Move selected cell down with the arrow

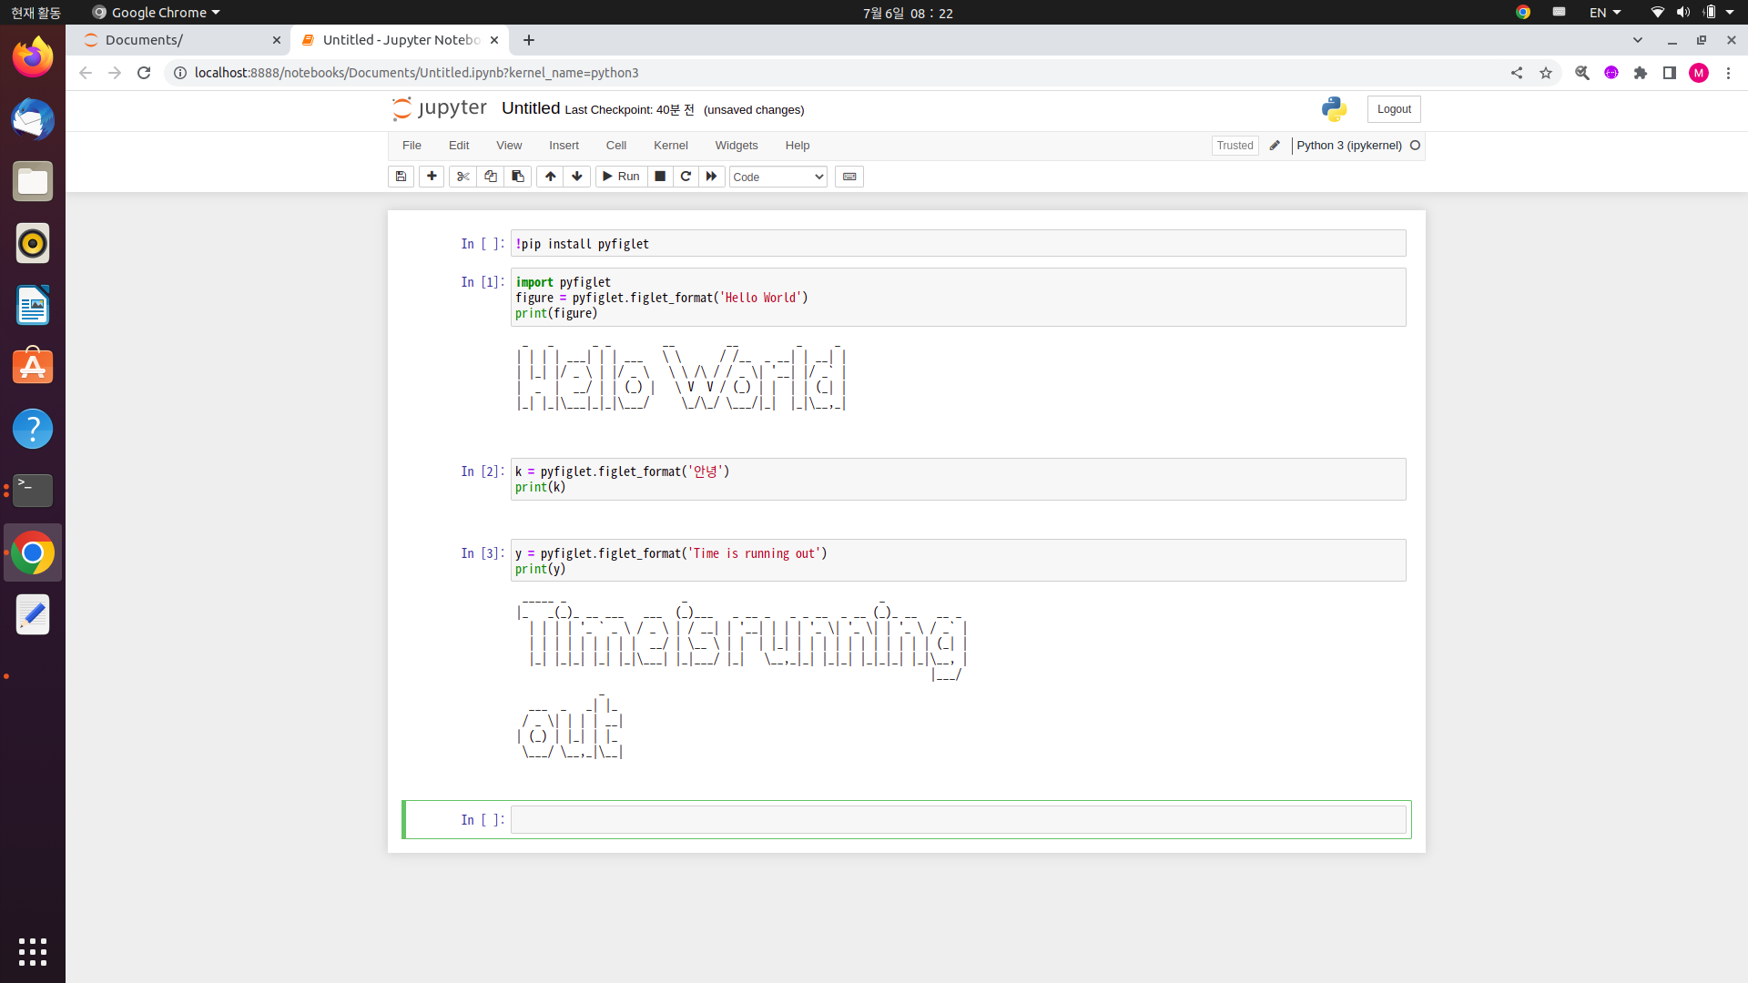[x=577, y=177]
